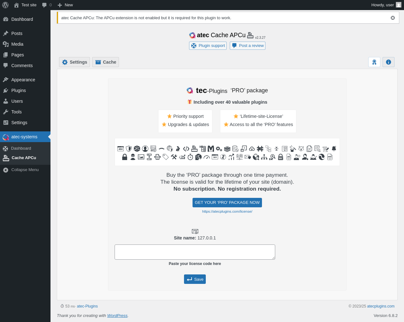Save the license code
This screenshot has height=322, width=404.
(195, 279)
